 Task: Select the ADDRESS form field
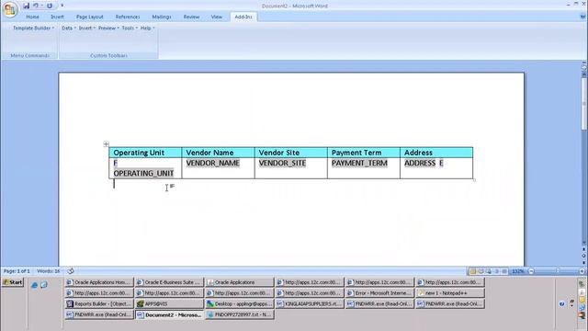pos(420,164)
